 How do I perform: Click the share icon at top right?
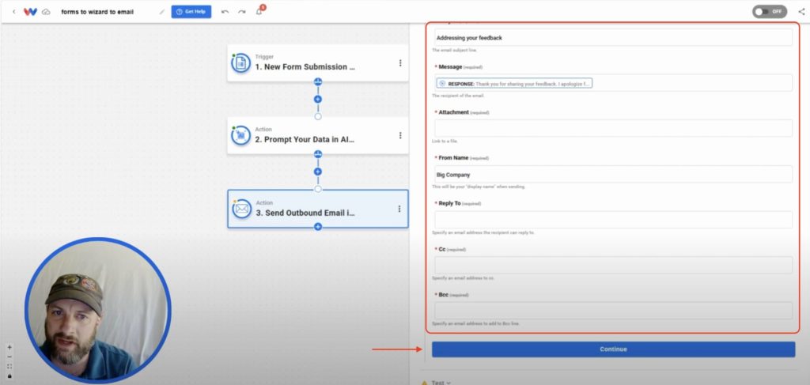point(801,12)
